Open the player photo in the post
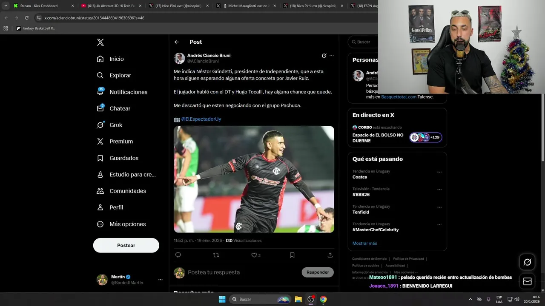The height and width of the screenshot is (306, 545). click(x=254, y=179)
